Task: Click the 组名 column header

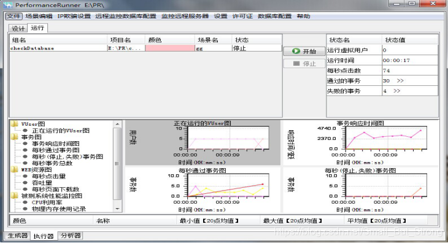Action: click(x=58, y=40)
